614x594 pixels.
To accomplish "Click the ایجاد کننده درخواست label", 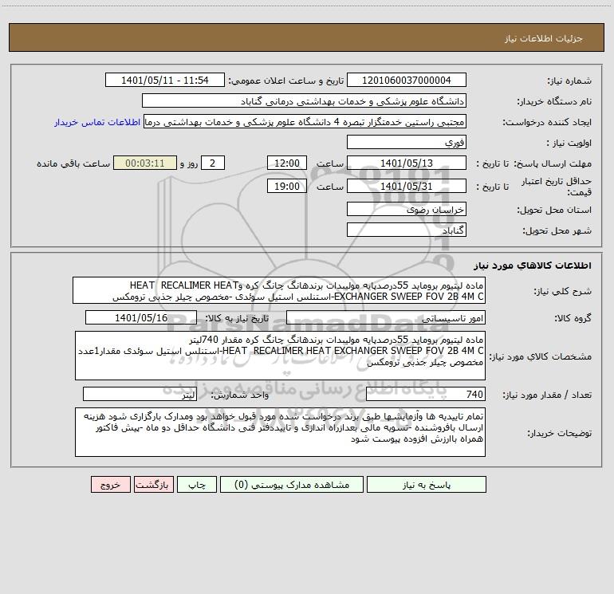I will click(547, 122).
